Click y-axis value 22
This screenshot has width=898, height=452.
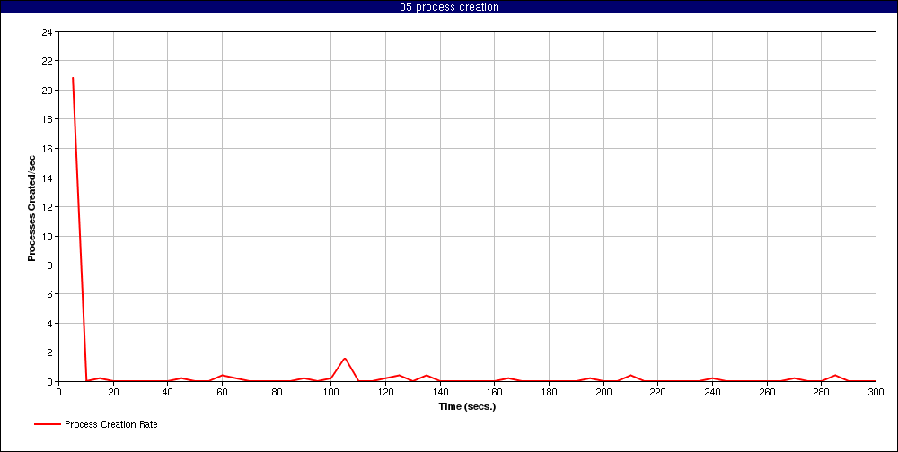tap(47, 61)
